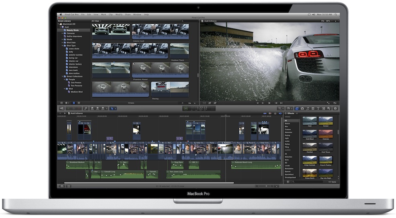Open the viewer Crop tool
The height and width of the screenshot is (218, 396).
pos(210,103)
